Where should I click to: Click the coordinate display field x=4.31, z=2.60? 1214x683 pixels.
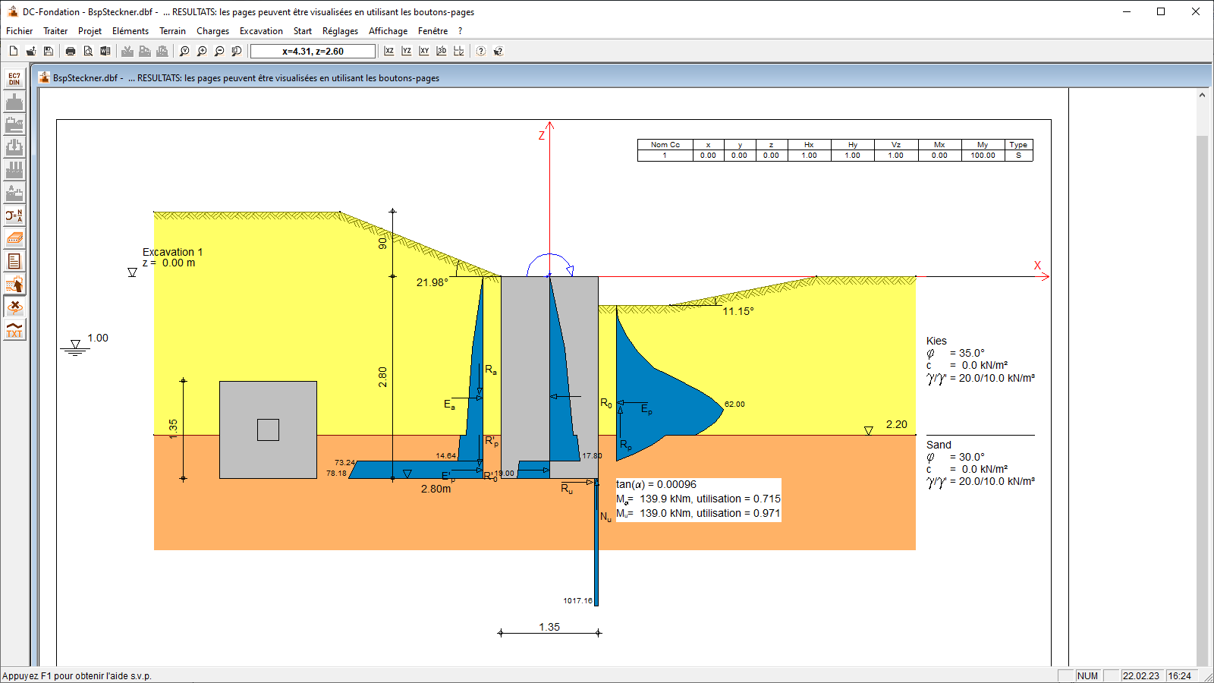[x=313, y=51]
